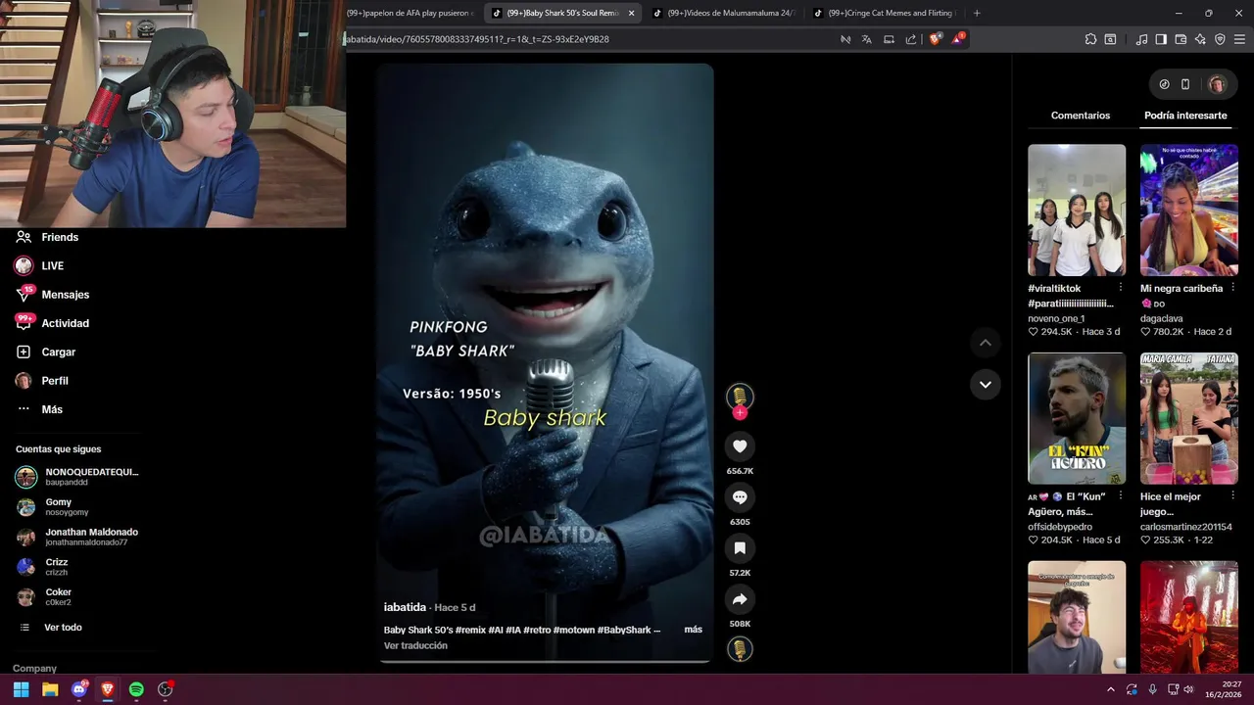Select the Podría interesarte tab

[x=1185, y=116]
